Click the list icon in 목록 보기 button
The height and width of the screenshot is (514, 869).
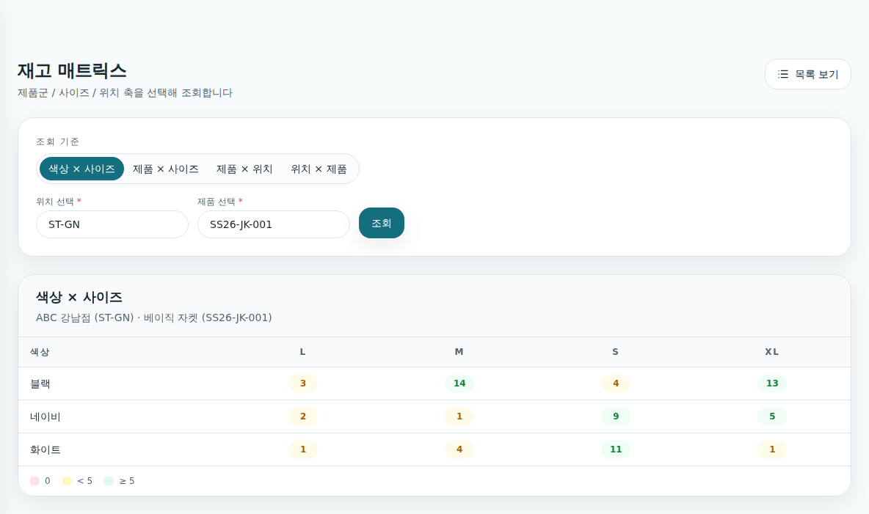coord(782,74)
